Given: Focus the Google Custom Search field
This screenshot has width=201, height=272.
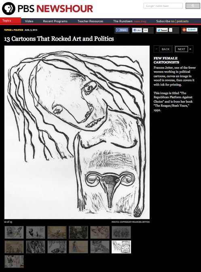Looking at the screenshot, I should [163, 6].
